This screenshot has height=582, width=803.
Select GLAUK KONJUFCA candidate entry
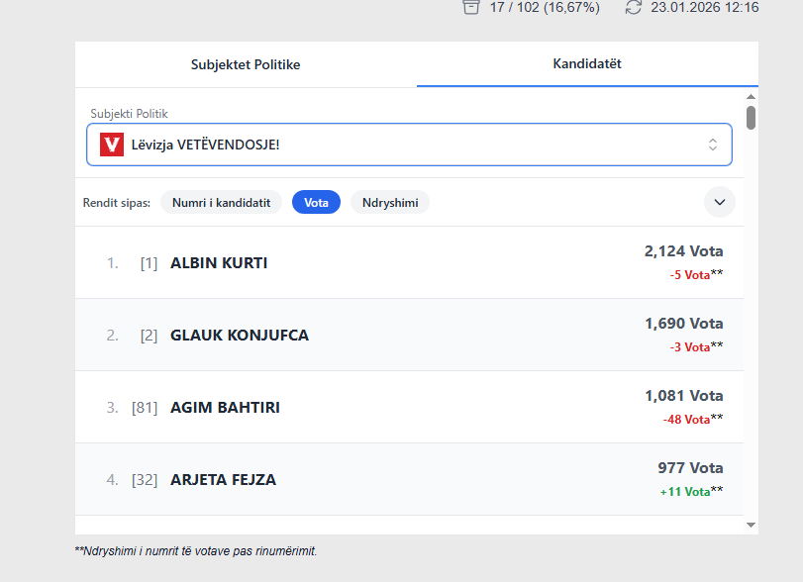(240, 336)
